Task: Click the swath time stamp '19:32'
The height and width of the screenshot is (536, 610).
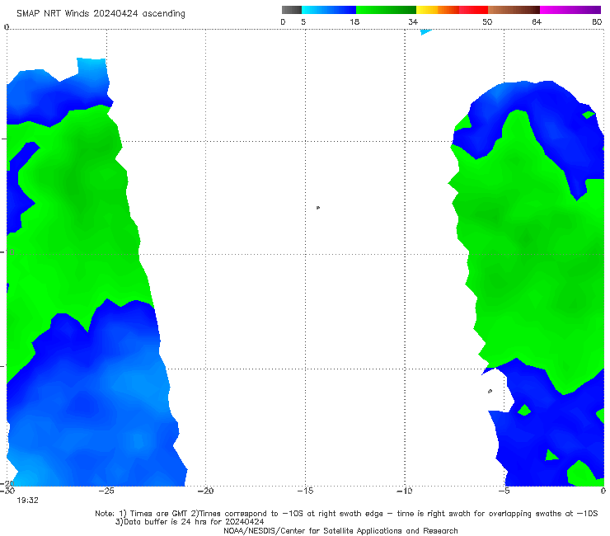Action: click(x=28, y=501)
